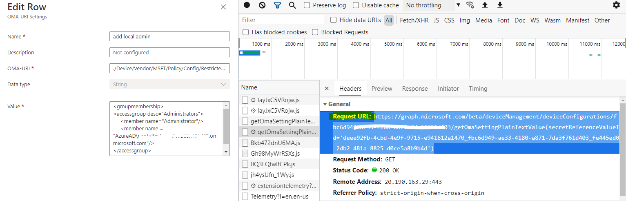Filter requests by JS

tap(437, 20)
